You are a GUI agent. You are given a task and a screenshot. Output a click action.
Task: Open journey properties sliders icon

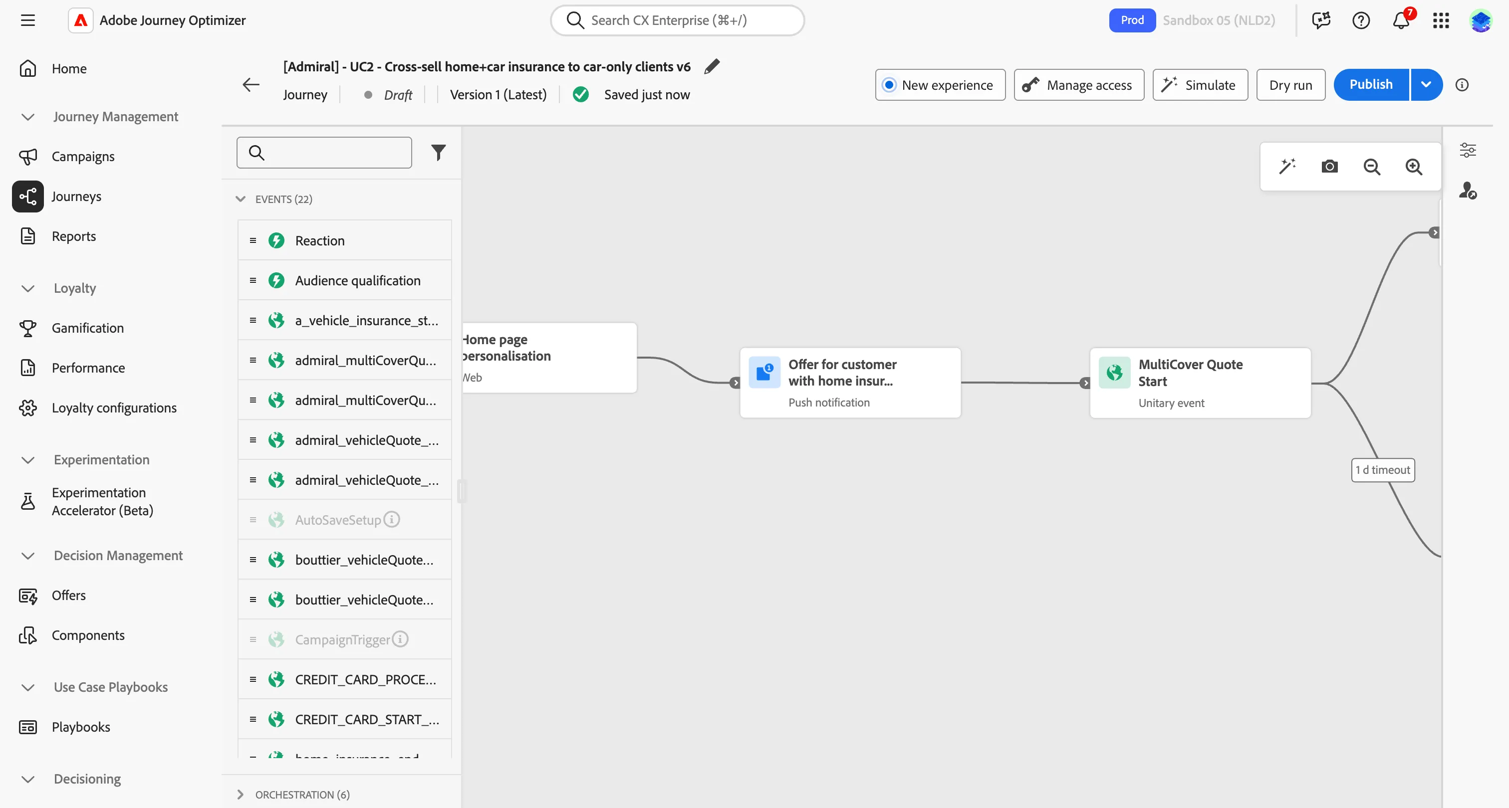(x=1468, y=151)
